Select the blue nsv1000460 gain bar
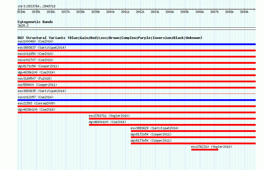 point(136,44)
